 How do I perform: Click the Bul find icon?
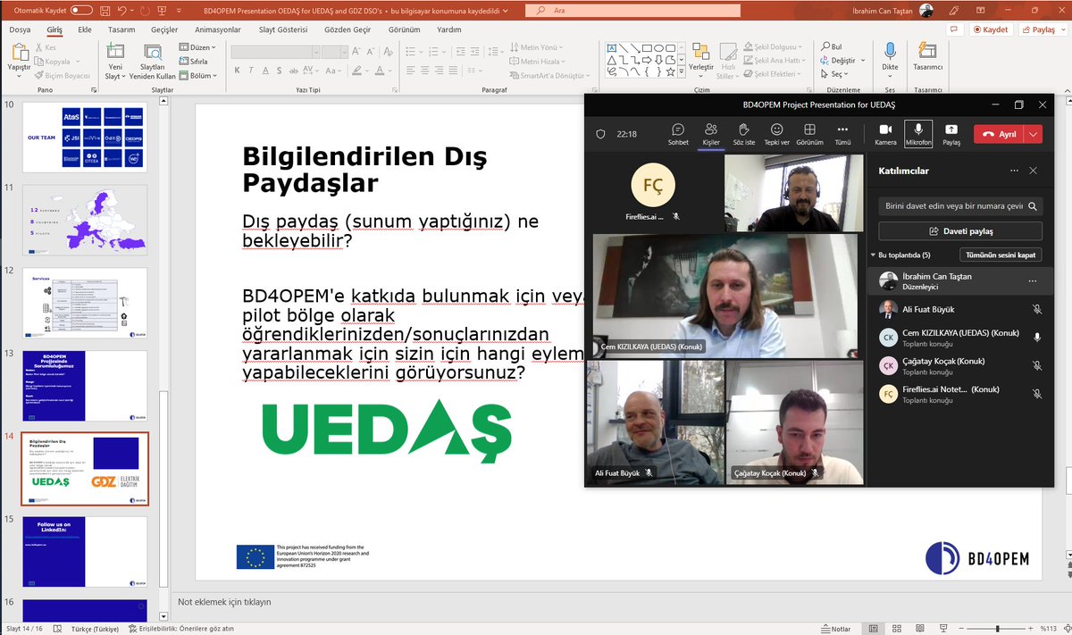click(830, 46)
